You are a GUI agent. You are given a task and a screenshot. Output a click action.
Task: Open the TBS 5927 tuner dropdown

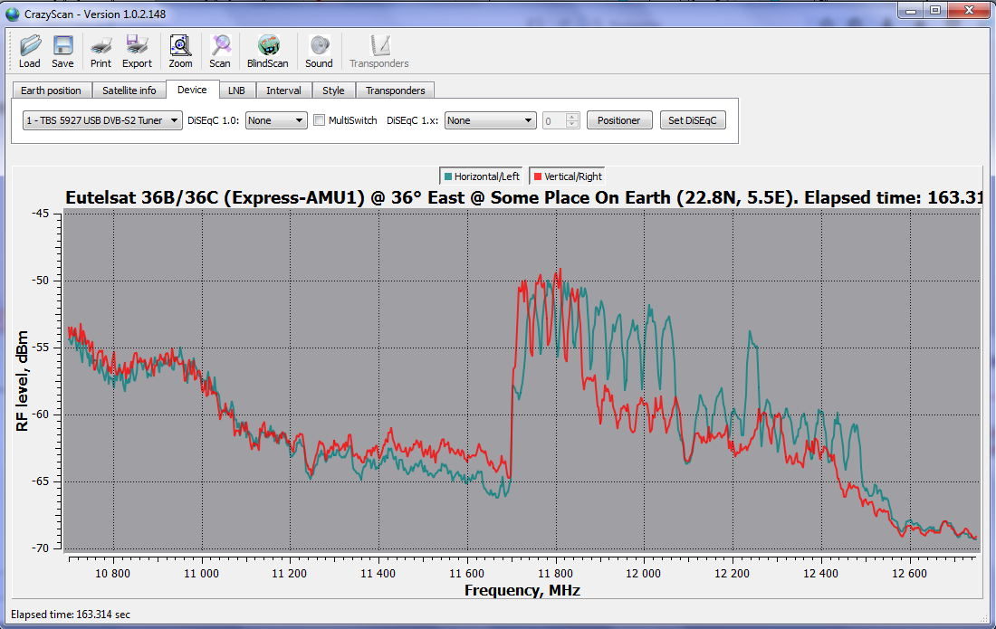click(102, 120)
